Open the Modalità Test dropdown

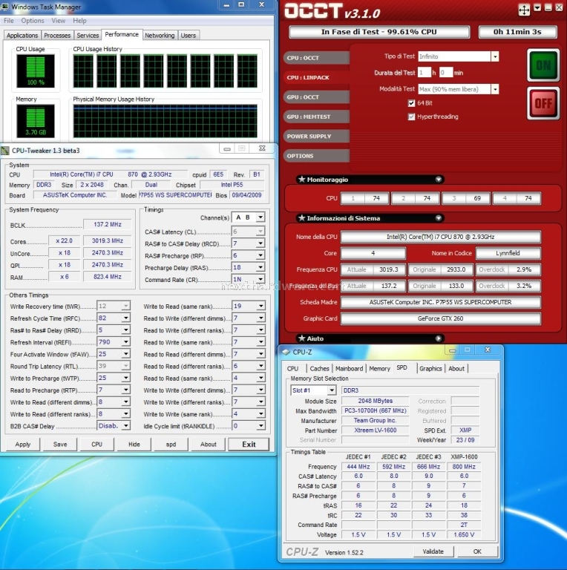(495, 89)
